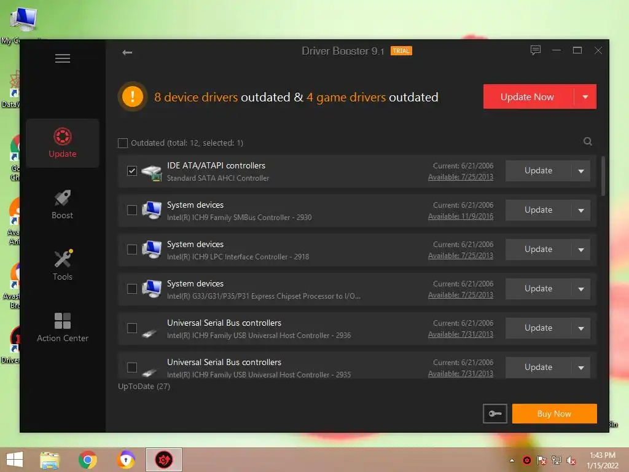Go back using the left arrow
This screenshot has height=472, width=629.
click(x=127, y=53)
